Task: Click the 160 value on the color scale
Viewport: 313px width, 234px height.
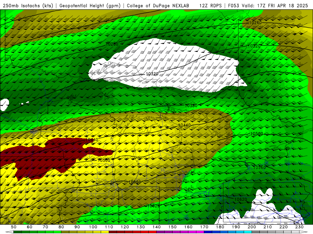Action: point(189,227)
